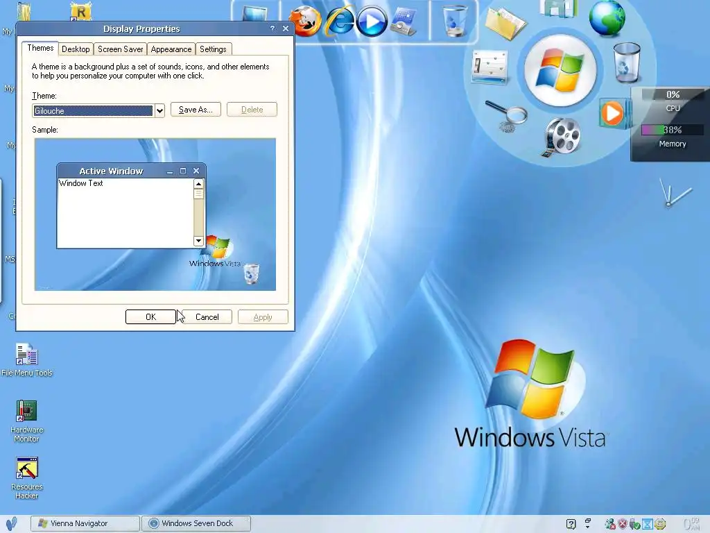This screenshot has height=533, width=710.
Task: Launch Internet Explorer from the dock
Action: point(340,21)
